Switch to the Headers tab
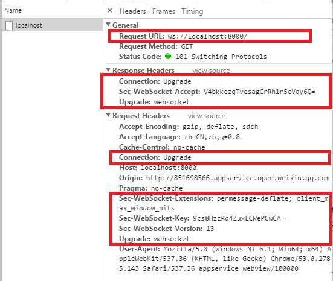The width and height of the screenshot is (333, 281). [133, 11]
